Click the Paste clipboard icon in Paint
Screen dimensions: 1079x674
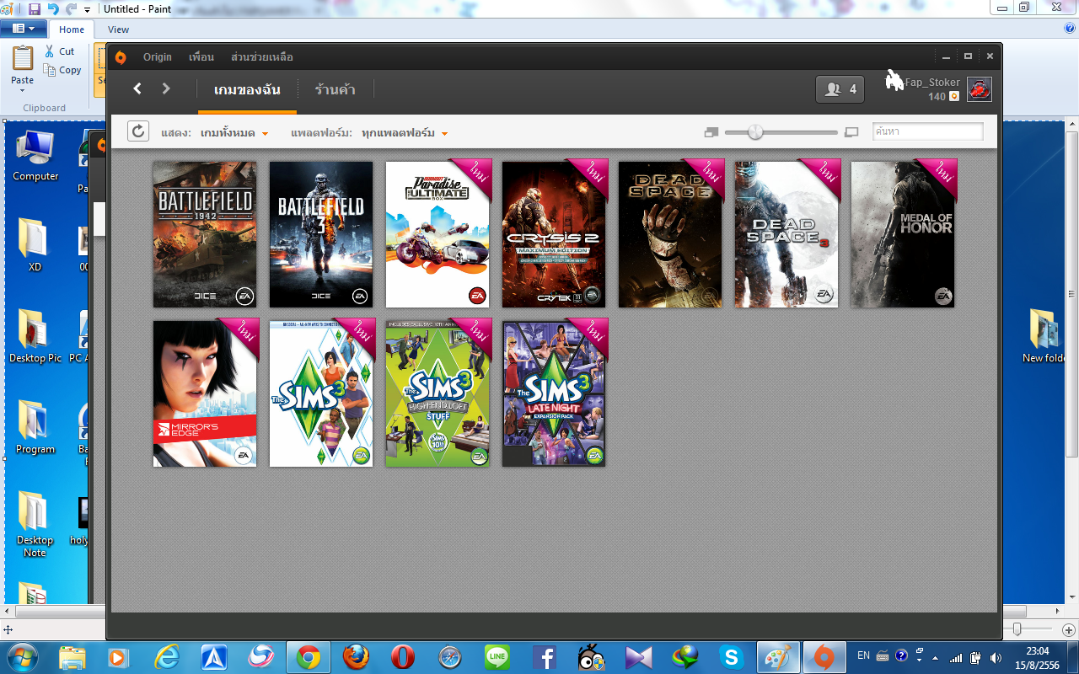point(23,57)
